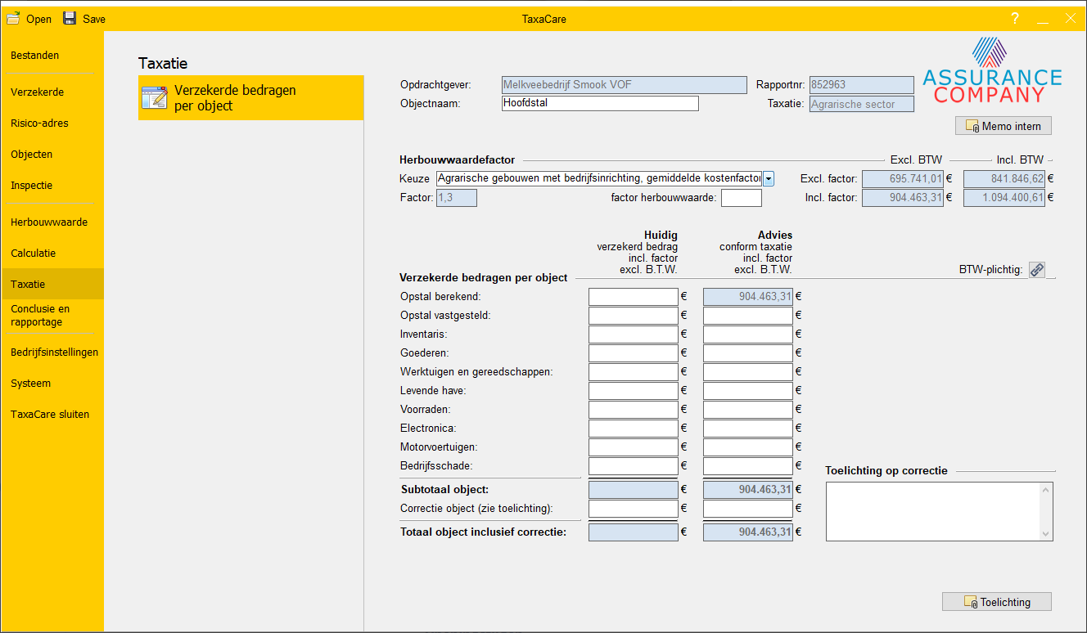Open Bedrijfsinstellingen from the sidebar
The height and width of the screenshot is (633, 1087).
click(54, 352)
